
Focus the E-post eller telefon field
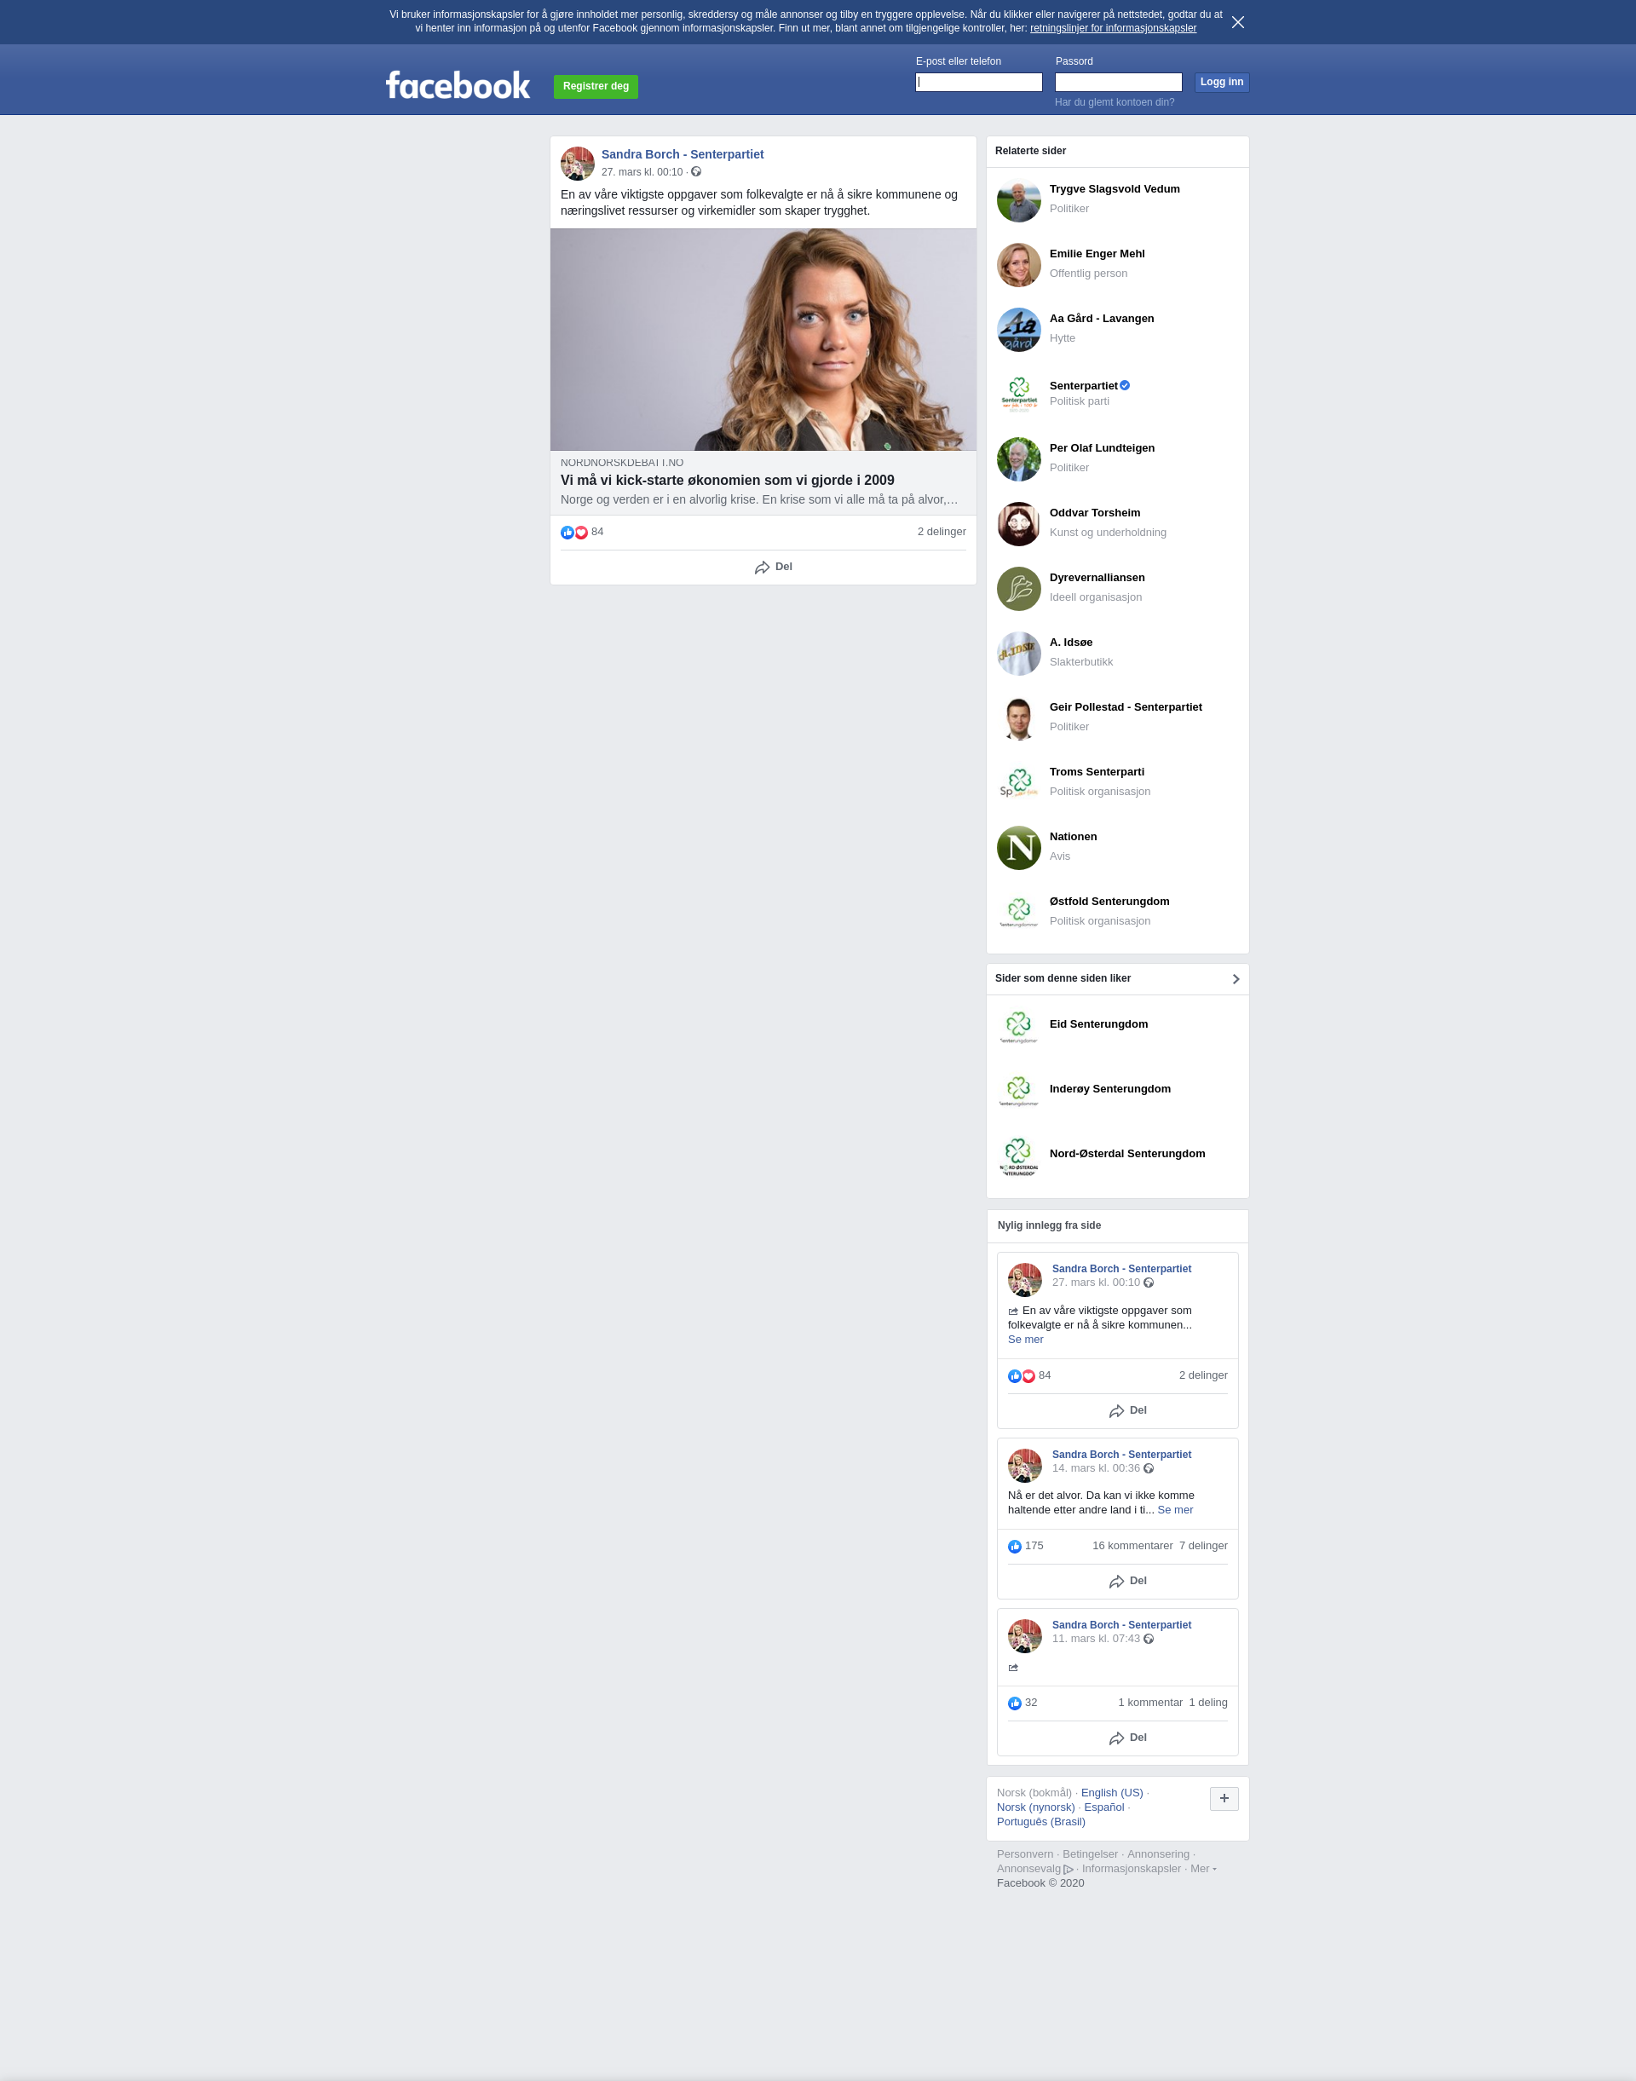pos(978,83)
